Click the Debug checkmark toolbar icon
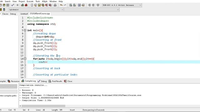200x112 pixels. 12,5
